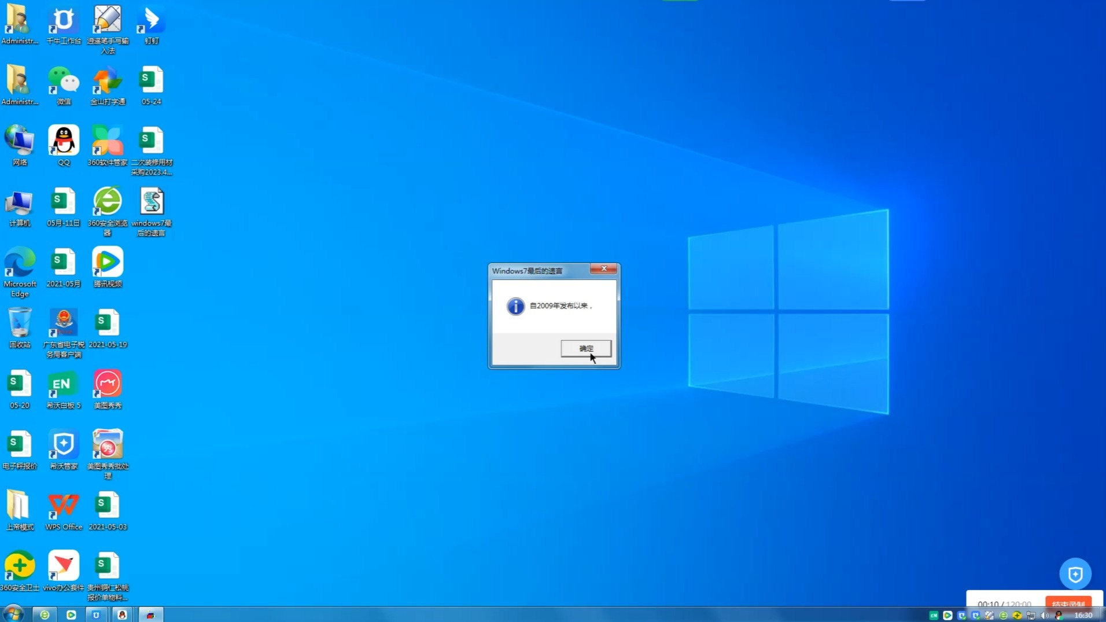Launch 腾讯视频 from the desktop
This screenshot has width=1106, height=622.
[x=108, y=262]
